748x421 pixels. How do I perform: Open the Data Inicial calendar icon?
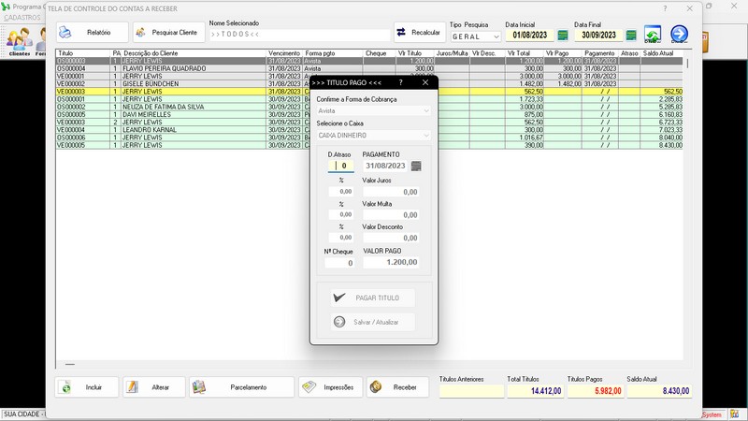click(x=563, y=36)
